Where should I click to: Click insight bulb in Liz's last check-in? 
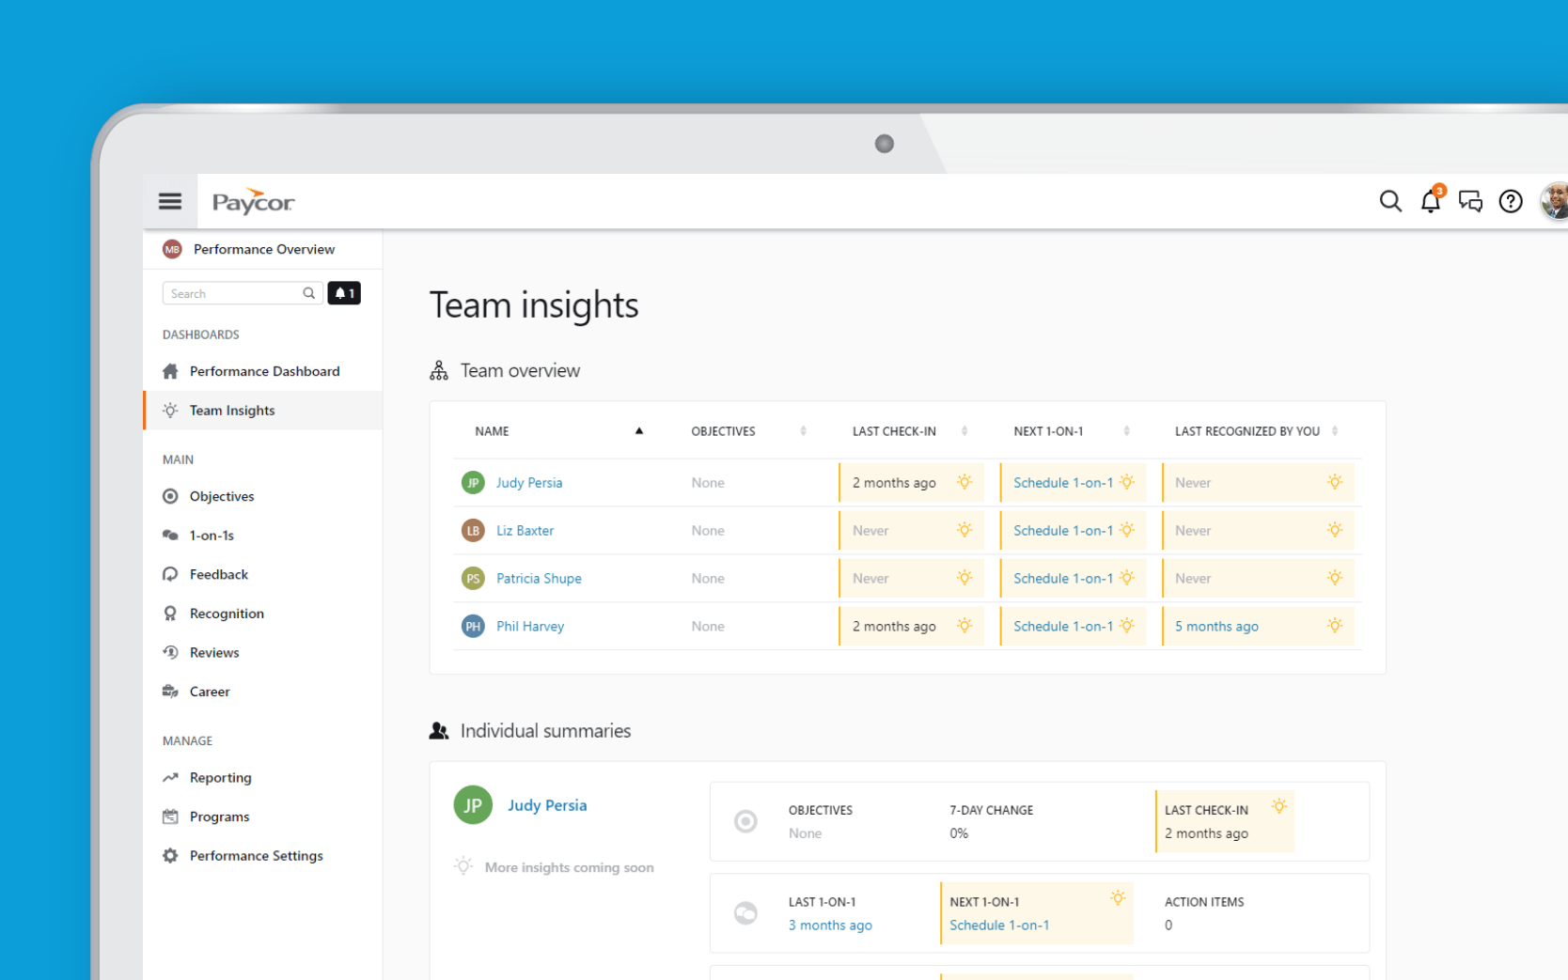coord(964,530)
